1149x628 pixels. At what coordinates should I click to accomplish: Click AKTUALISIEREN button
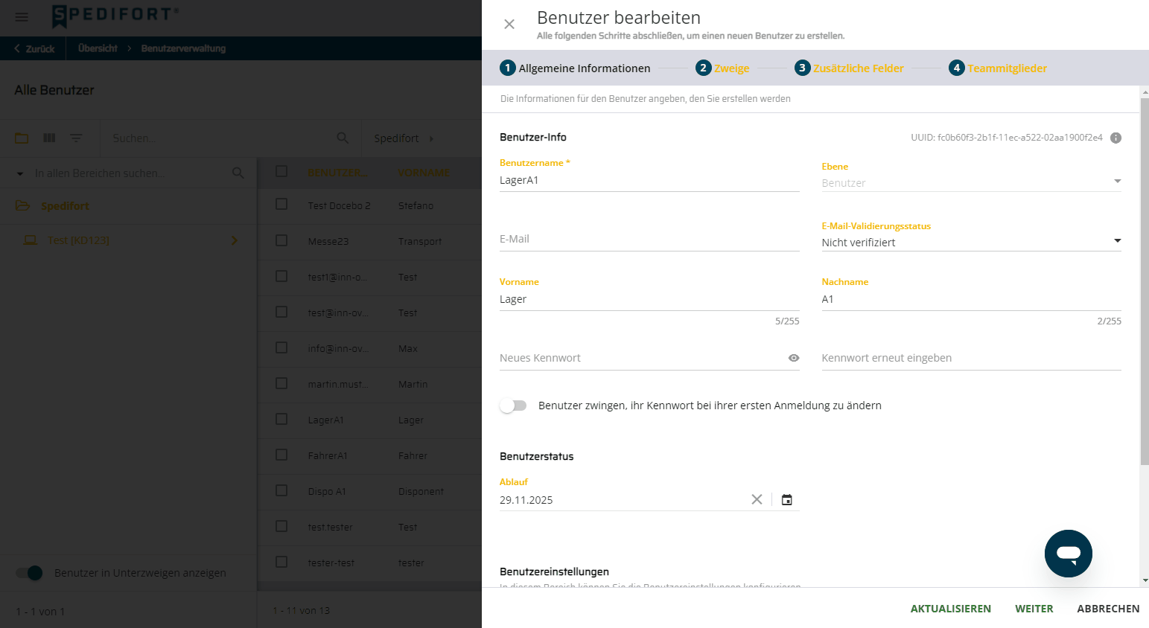coord(950,609)
